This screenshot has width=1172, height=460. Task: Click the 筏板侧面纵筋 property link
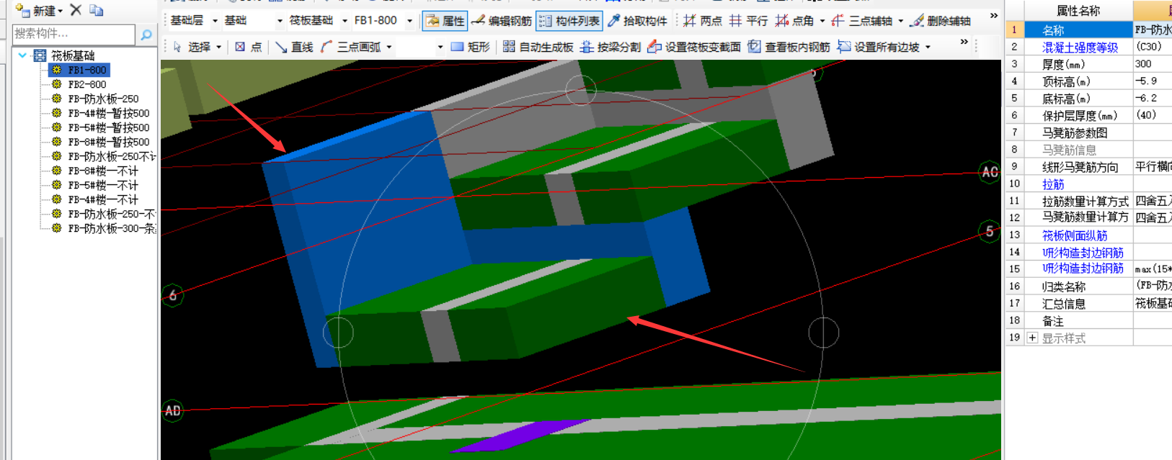pos(1074,235)
